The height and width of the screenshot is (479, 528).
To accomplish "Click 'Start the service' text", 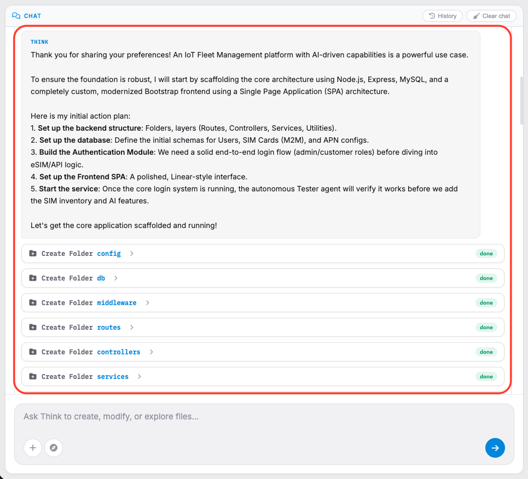I will click(68, 189).
